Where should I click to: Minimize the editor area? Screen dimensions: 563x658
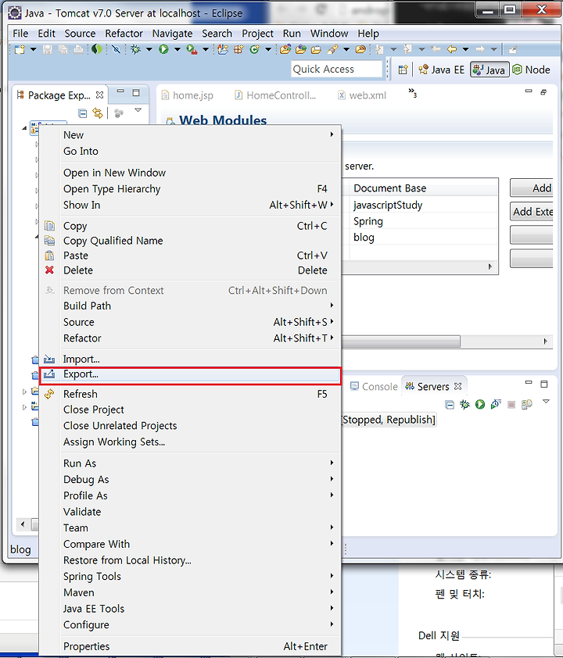(x=529, y=91)
